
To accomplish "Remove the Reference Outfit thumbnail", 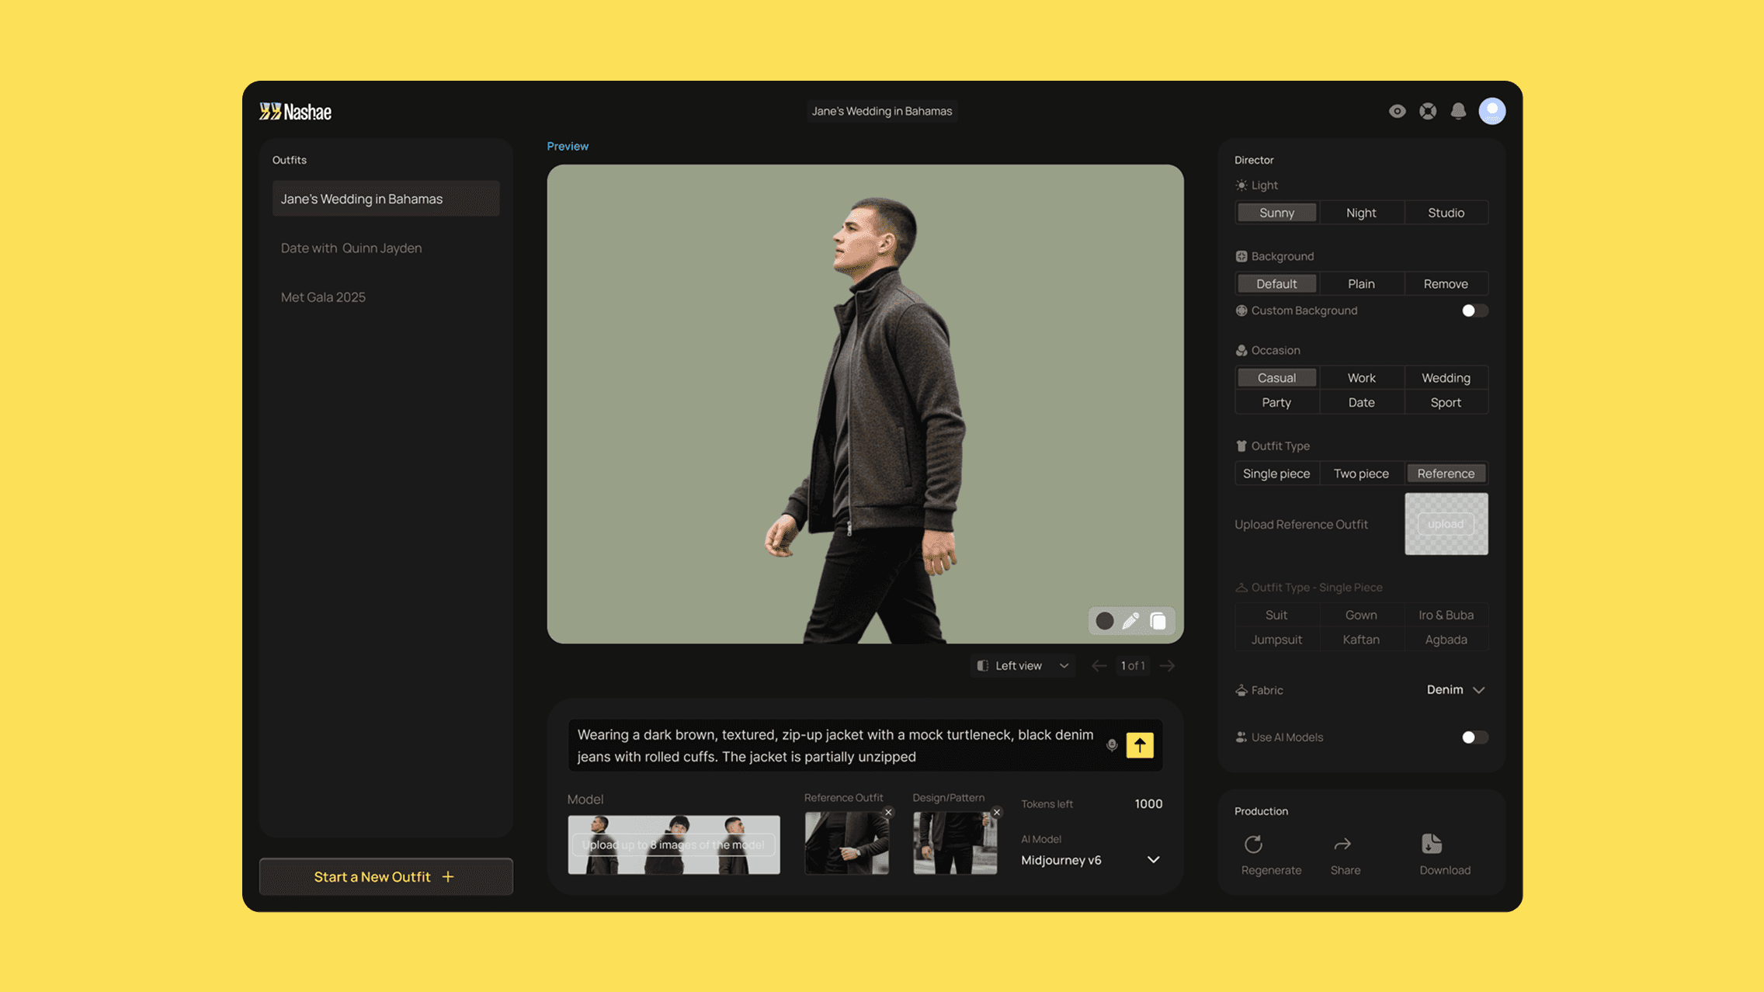I will tap(888, 813).
